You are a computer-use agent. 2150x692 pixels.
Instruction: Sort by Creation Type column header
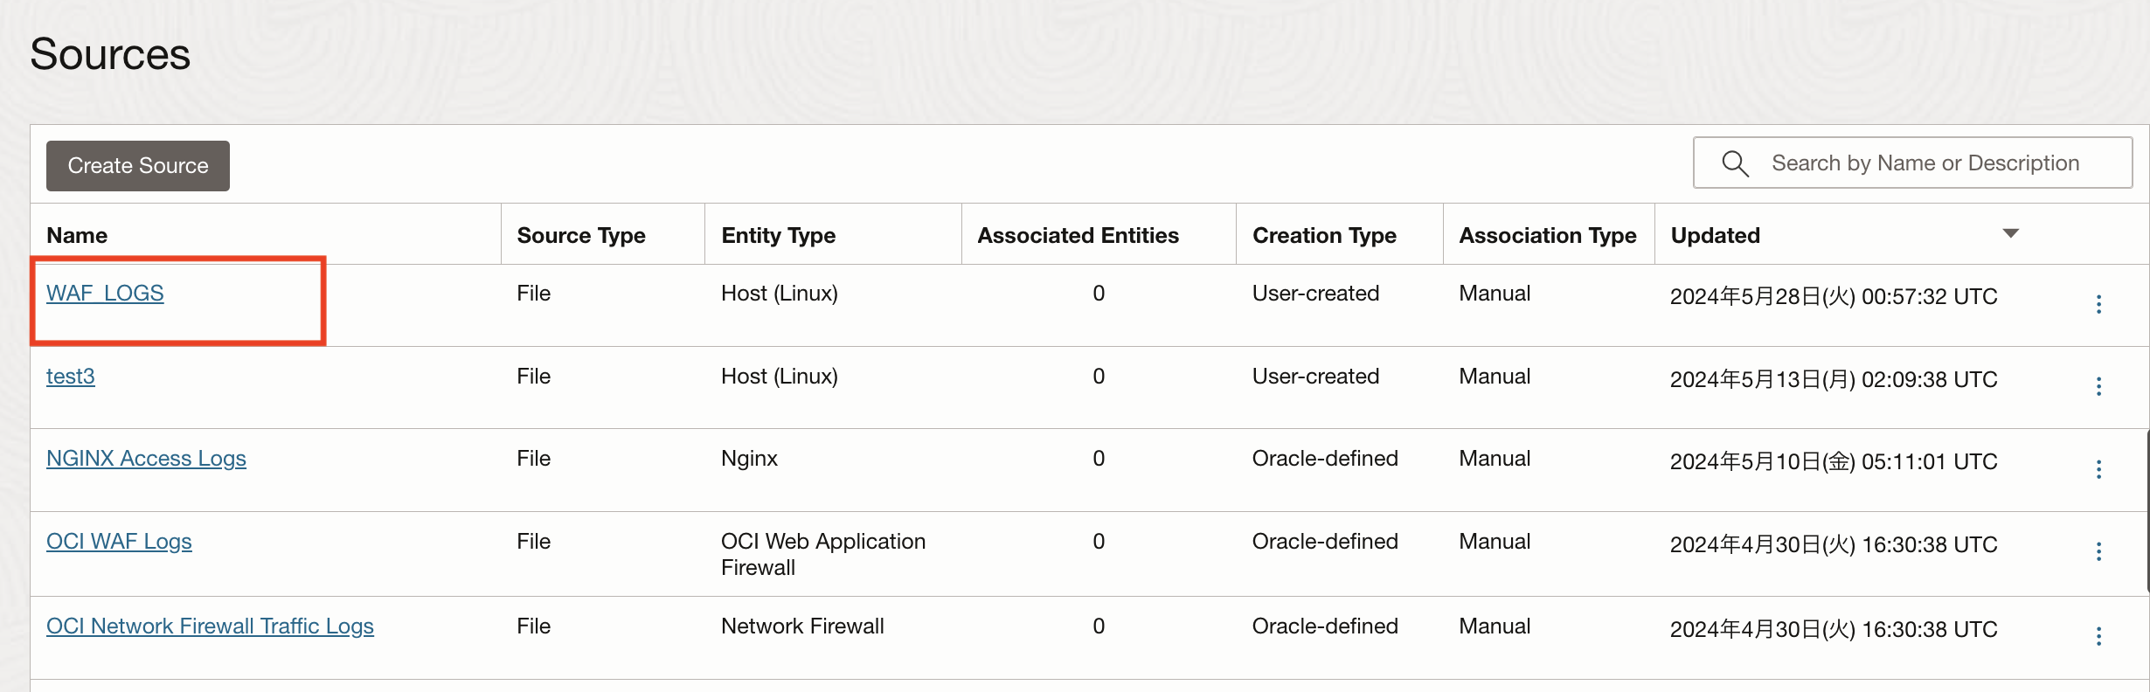(1323, 235)
